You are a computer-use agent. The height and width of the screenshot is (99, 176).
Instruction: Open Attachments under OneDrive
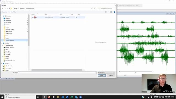coord(9,66)
